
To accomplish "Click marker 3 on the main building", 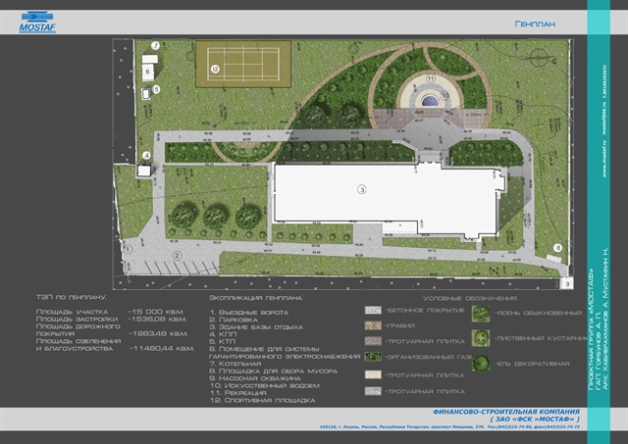I will 361,188.
